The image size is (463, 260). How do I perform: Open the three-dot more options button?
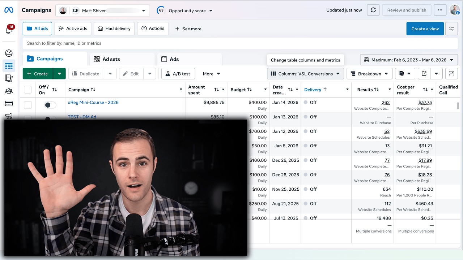[440, 10]
